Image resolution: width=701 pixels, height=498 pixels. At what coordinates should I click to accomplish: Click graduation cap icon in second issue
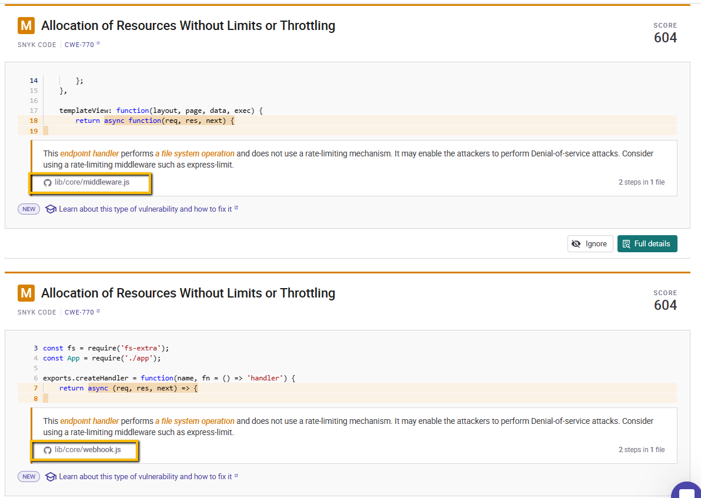pos(51,477)
